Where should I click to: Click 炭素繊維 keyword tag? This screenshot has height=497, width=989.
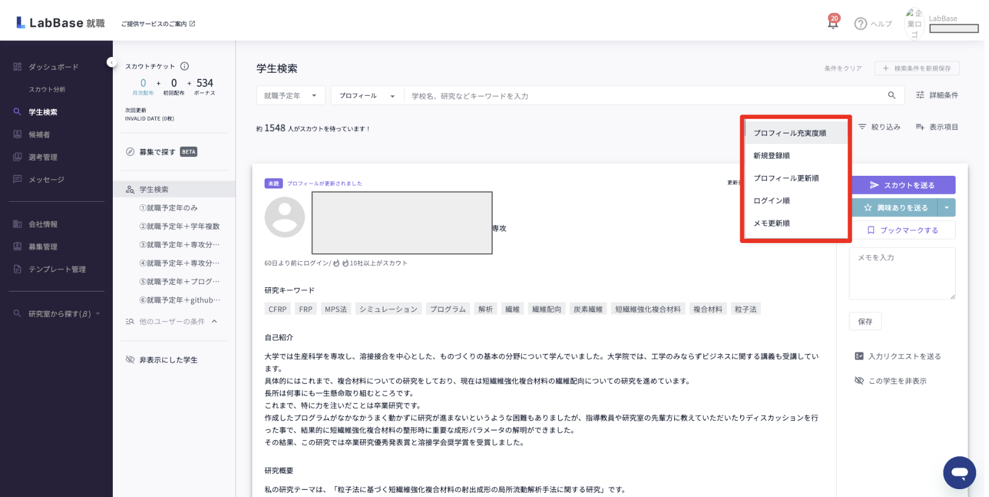pos(588,309)
